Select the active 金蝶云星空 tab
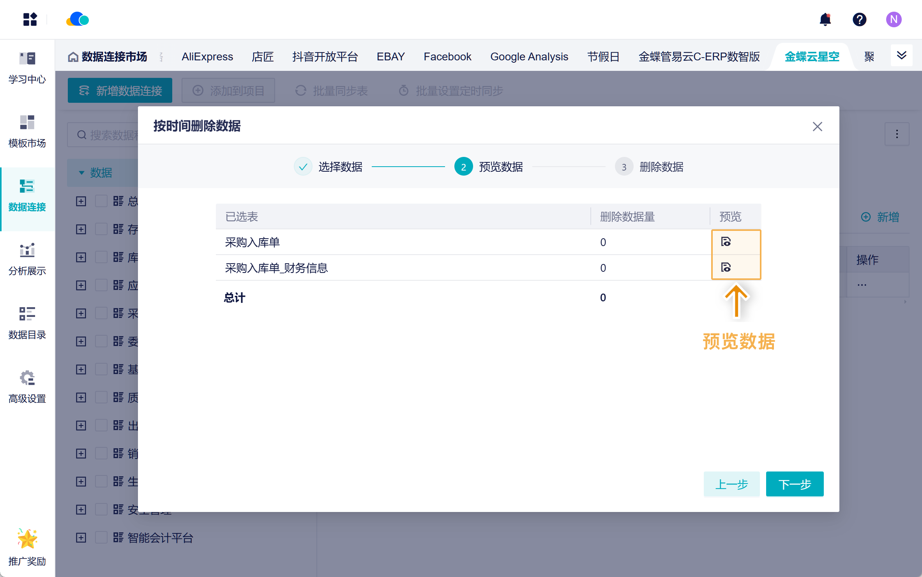The image size is (922, 577). pos(812,57)
